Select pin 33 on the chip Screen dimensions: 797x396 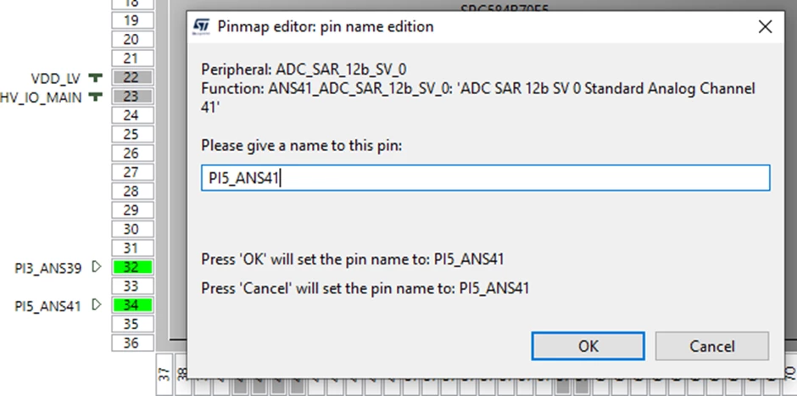coord(132,286)
